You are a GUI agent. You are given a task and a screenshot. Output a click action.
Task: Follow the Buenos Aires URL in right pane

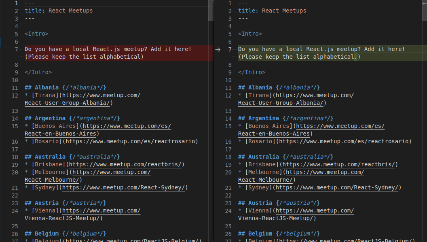tap(311, 130)
